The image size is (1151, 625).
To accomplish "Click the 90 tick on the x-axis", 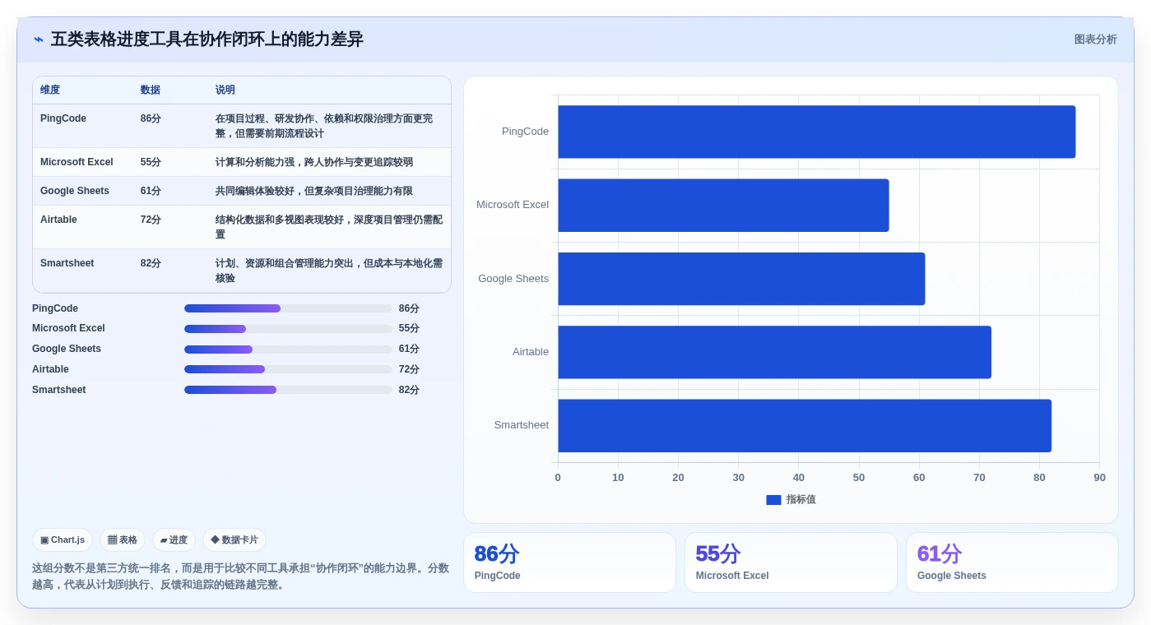I will [x=1099, y=478].
